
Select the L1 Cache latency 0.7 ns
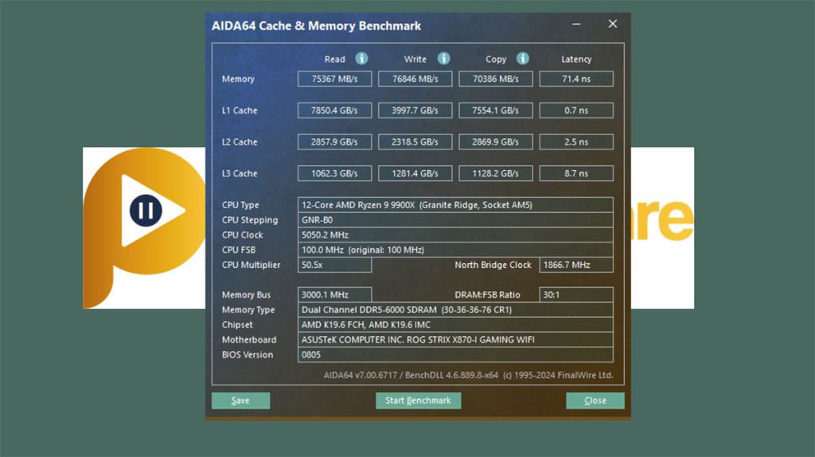click(576, 110)
